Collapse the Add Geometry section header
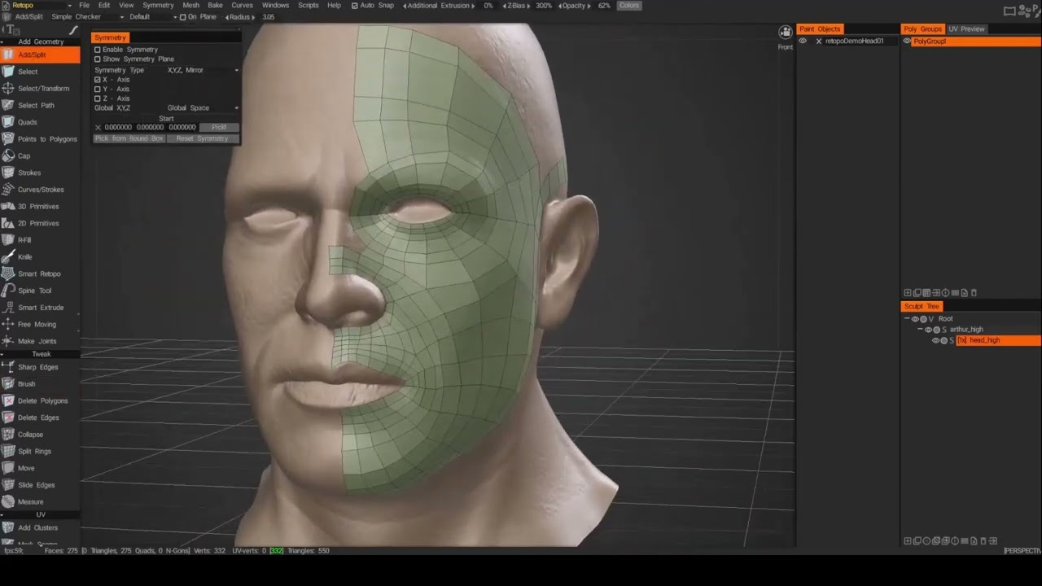The height and width of the screenshot is (586, 1042). (40, 42)
